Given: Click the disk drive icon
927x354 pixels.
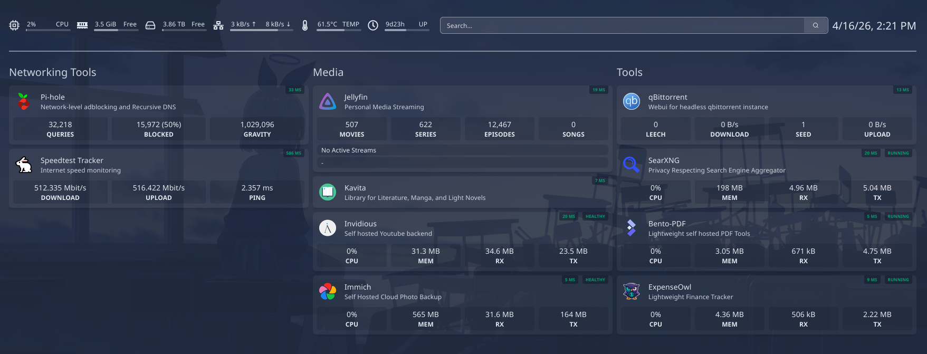Looking at the screenshot, I should (x=150, y=25).
